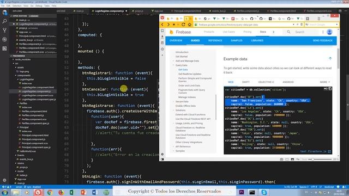349x196 pixels.
Task: Click the up arrow beside Example data
Action: (x=330, y=59)
